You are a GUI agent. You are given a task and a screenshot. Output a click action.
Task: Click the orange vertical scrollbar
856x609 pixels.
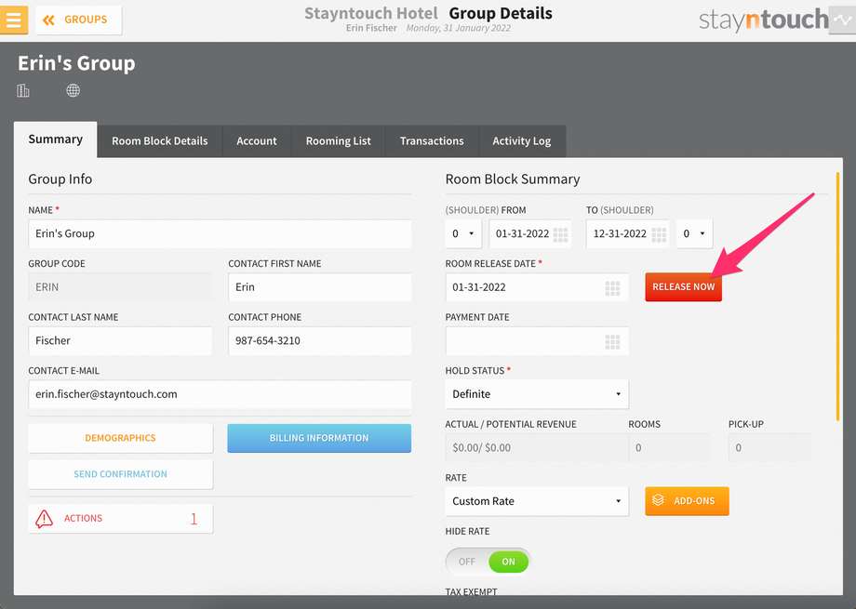coord(837,297)
